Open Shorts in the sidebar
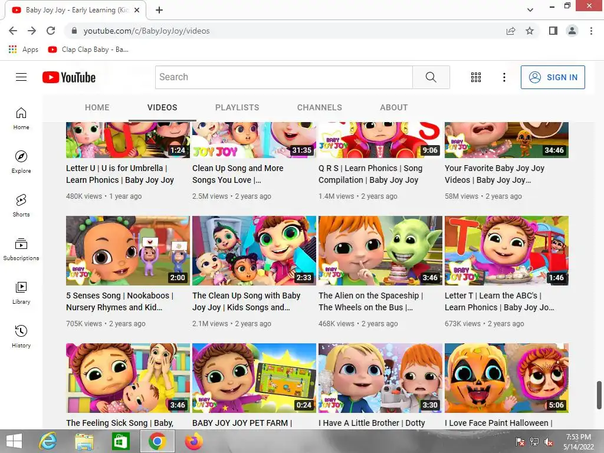This screenshot has height=453, width=604. tap(21, 205)
